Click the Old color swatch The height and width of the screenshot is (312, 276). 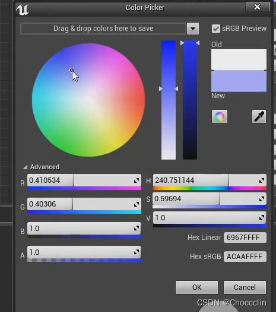coord(239,60)
